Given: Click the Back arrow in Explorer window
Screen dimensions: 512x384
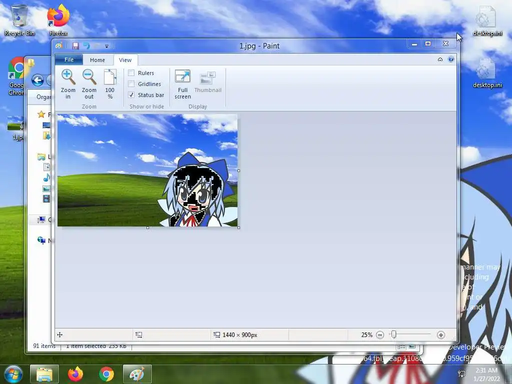Looking at the screenshot, I should point(37,80).
